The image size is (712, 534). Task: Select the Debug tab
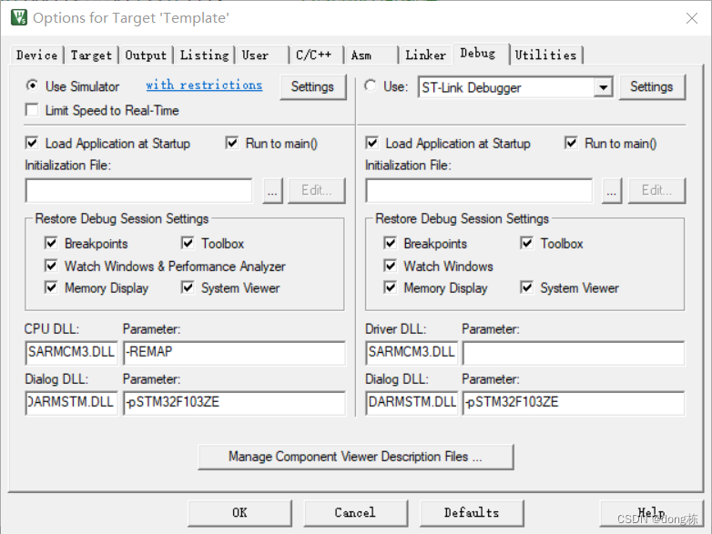pos(481,54)
